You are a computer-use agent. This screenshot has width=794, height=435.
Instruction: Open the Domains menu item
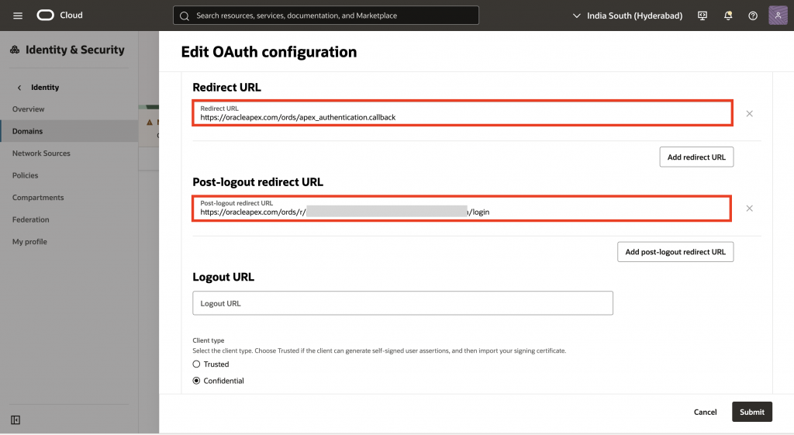click(x=28, y=131)
